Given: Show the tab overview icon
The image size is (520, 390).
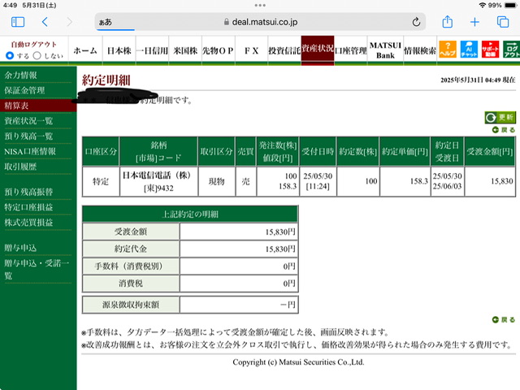Looking at the screenshot, I should [503, 22].
